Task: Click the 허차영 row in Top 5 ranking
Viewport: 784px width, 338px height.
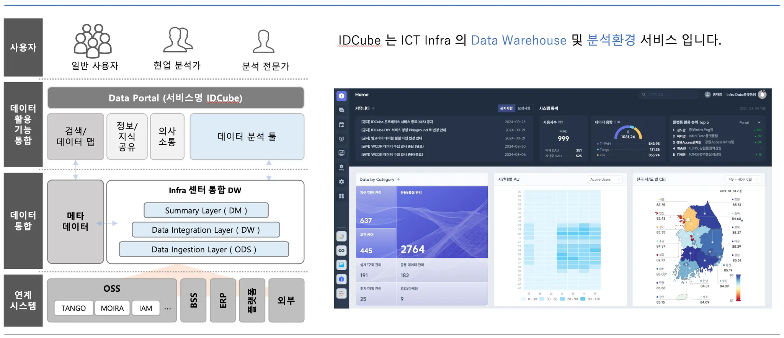Action: pyautogui.click(x=717, y=136)
